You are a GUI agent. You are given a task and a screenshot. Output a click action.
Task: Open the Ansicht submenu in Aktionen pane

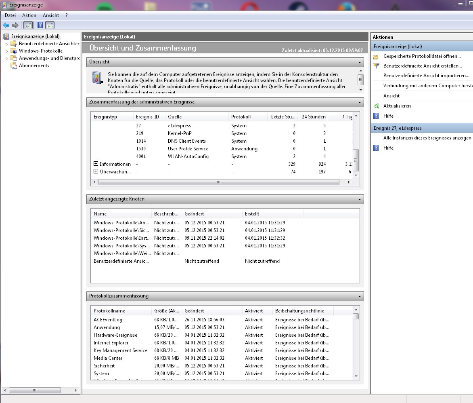pyautogui.click(x=391, y=96)
